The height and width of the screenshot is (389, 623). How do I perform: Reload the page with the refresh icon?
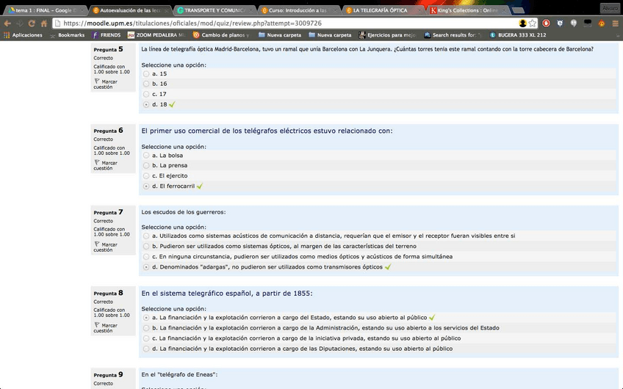pos(32,23)
